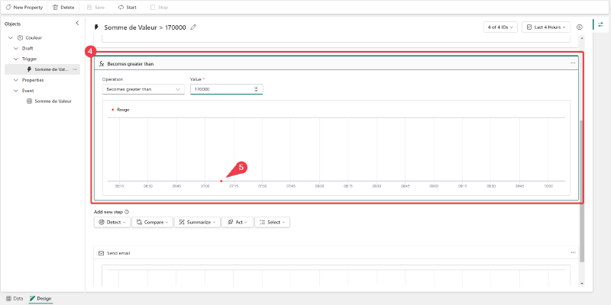Click the red data point on chart
This screenshot has height=305, width=611.
click(221, 181)
